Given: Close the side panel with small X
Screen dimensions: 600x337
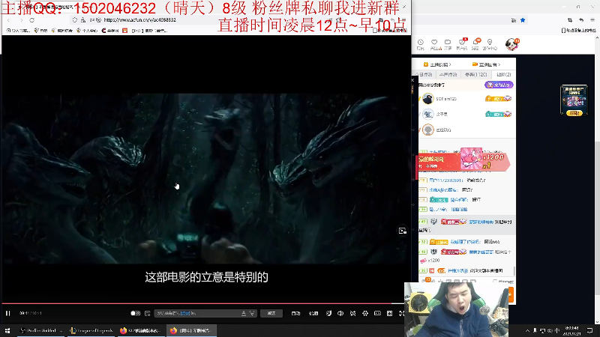Looking at the screenshot, I should 412,80.
